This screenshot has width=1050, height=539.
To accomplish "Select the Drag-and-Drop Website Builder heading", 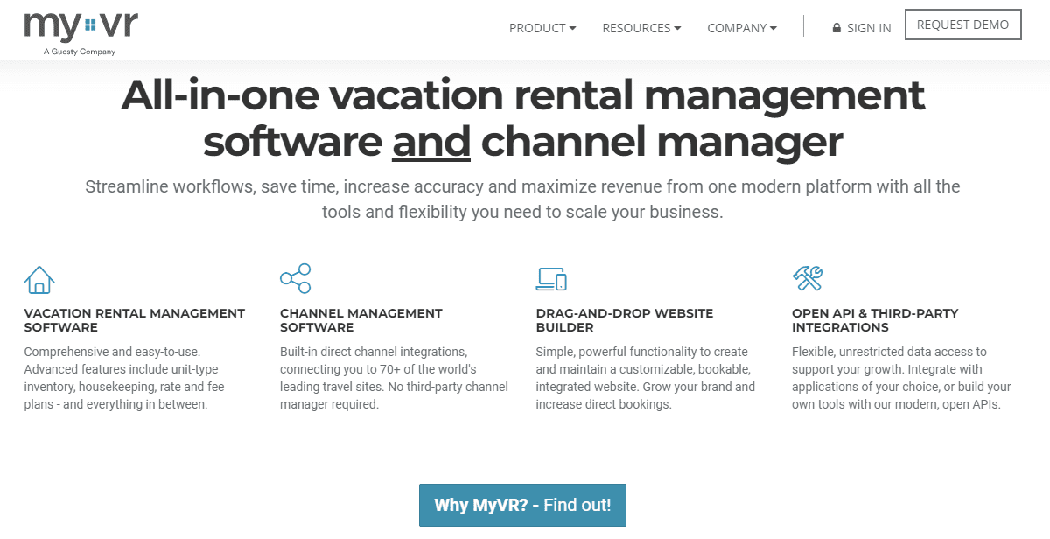I will pyautogui.click(x=625, y=320).
